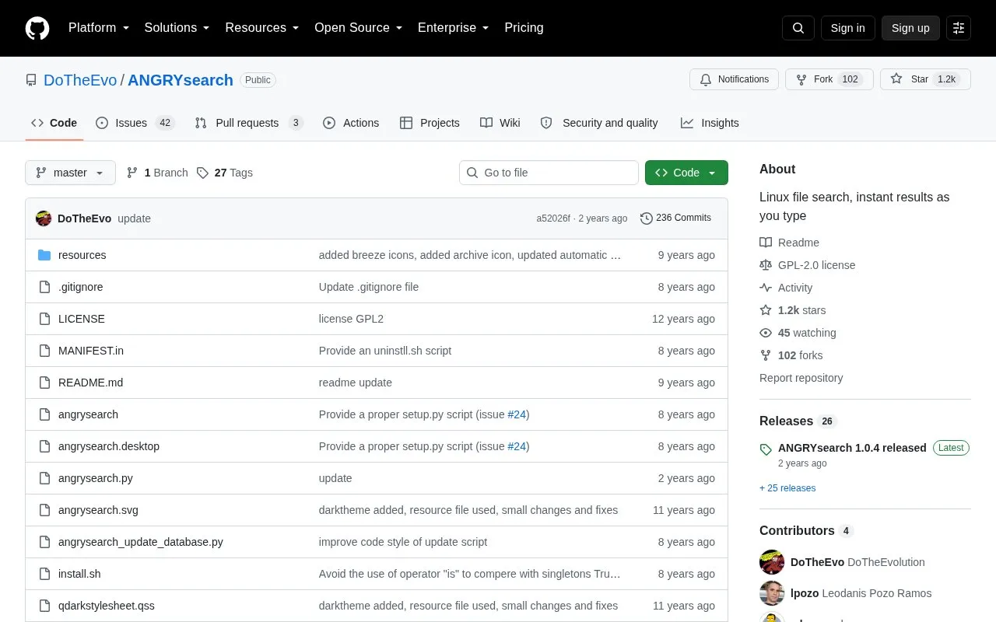
Task: Click the GPL-2.0 license scale icon
Action: (x=766, y=265)
